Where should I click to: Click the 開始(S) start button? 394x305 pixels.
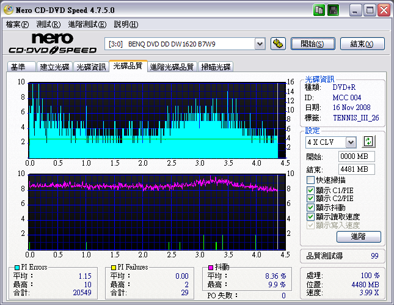[x=313, y=44]
